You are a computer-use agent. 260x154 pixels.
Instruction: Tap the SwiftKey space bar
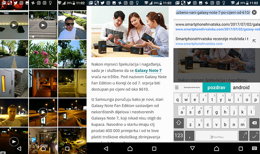(x=216, y=136)
